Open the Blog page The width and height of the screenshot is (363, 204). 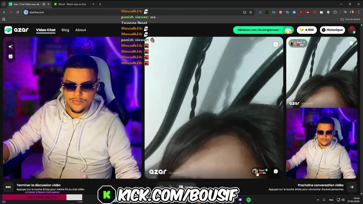coord(65,30)
